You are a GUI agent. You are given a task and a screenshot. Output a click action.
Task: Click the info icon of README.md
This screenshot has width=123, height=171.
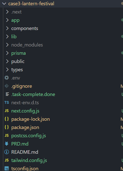point(7,152)
